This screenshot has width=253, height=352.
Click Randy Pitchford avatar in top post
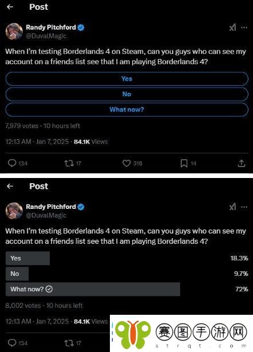point(14,31)
